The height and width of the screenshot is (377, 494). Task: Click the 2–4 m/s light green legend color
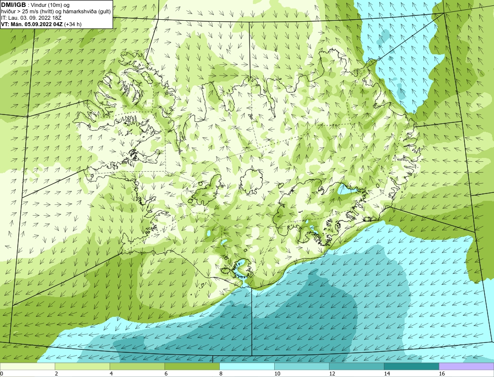[x=82, y=366]
